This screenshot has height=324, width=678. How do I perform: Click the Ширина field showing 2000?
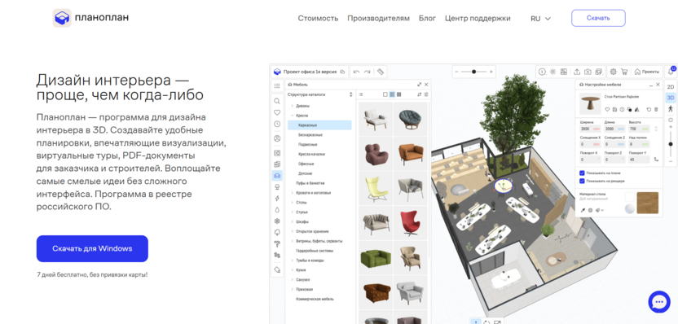(590, 129)
